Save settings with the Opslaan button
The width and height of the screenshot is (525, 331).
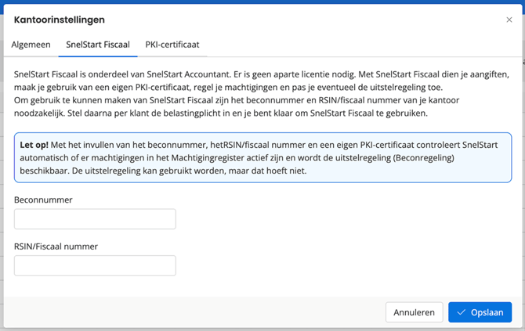click(480, 312)
